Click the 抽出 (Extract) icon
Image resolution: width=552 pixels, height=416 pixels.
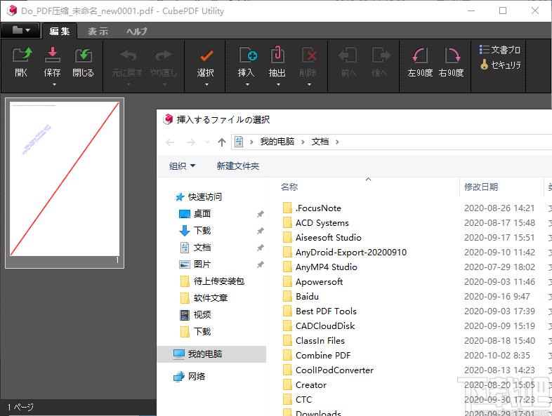277,55
